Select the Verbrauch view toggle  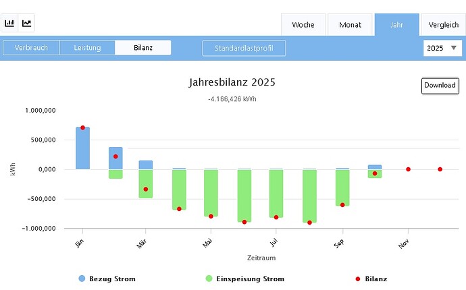click(x=31, y=48)
